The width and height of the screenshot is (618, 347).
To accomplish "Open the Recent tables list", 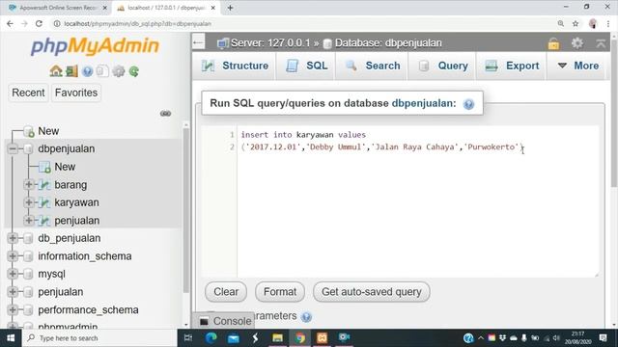I will click(28, 93).
